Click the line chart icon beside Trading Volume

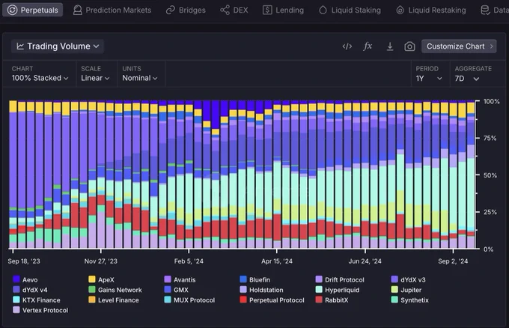20,46
